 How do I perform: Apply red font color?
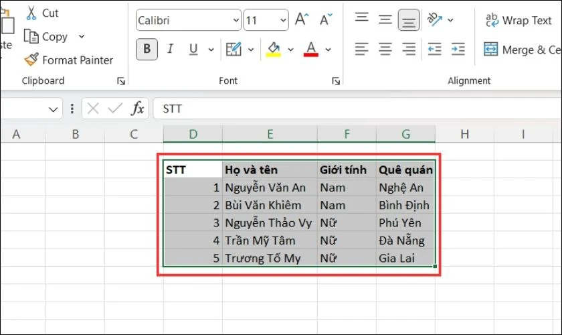point(310,49)
